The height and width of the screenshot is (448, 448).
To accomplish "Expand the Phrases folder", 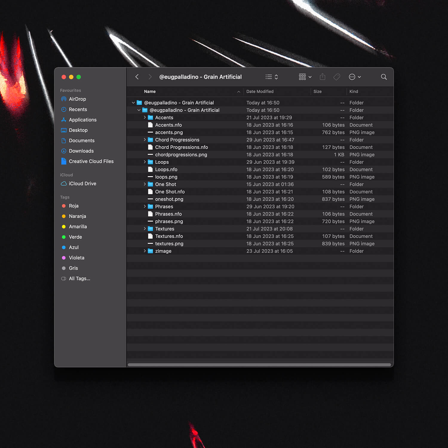I will click(145, 206).
